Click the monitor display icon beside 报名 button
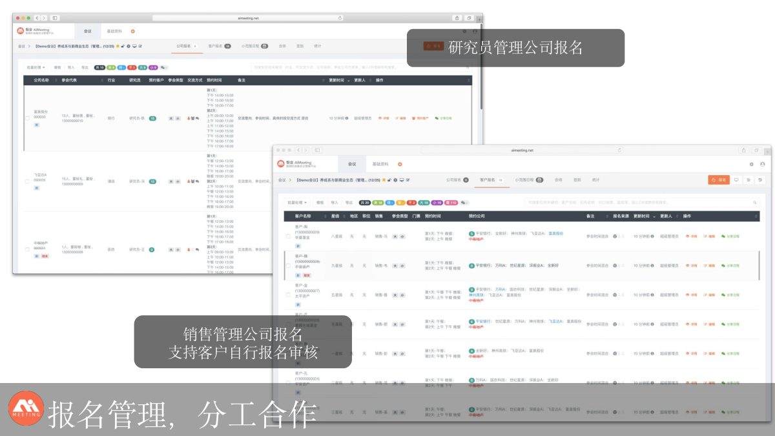Screen dimensions: 775x436 click(x=736, y=180)
